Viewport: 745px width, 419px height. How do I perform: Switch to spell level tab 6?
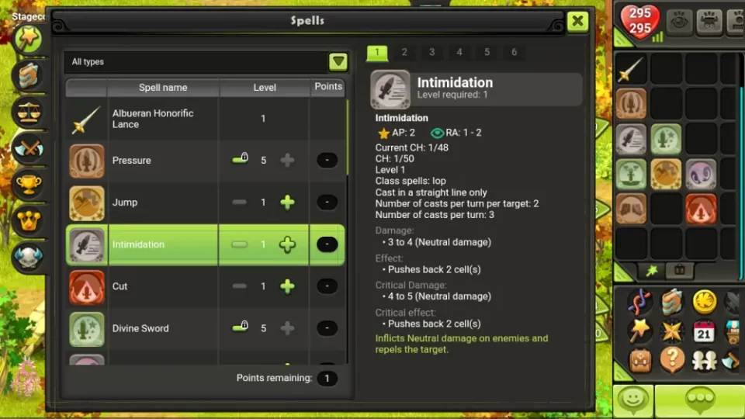click(514, 52)
